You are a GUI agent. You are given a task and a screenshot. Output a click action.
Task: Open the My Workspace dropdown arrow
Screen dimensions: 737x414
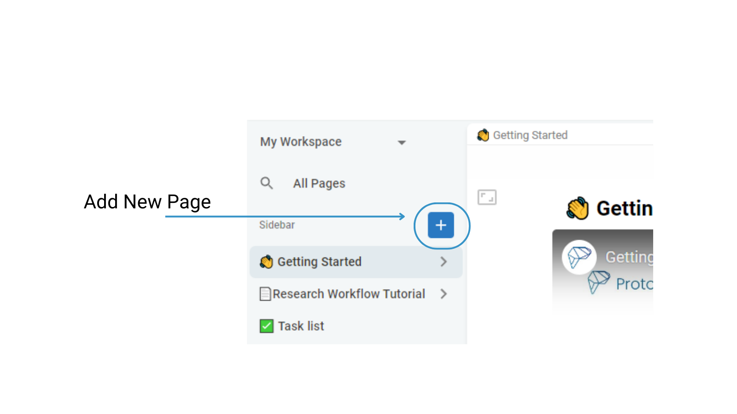pyautogui.click(x=402, y=143)
